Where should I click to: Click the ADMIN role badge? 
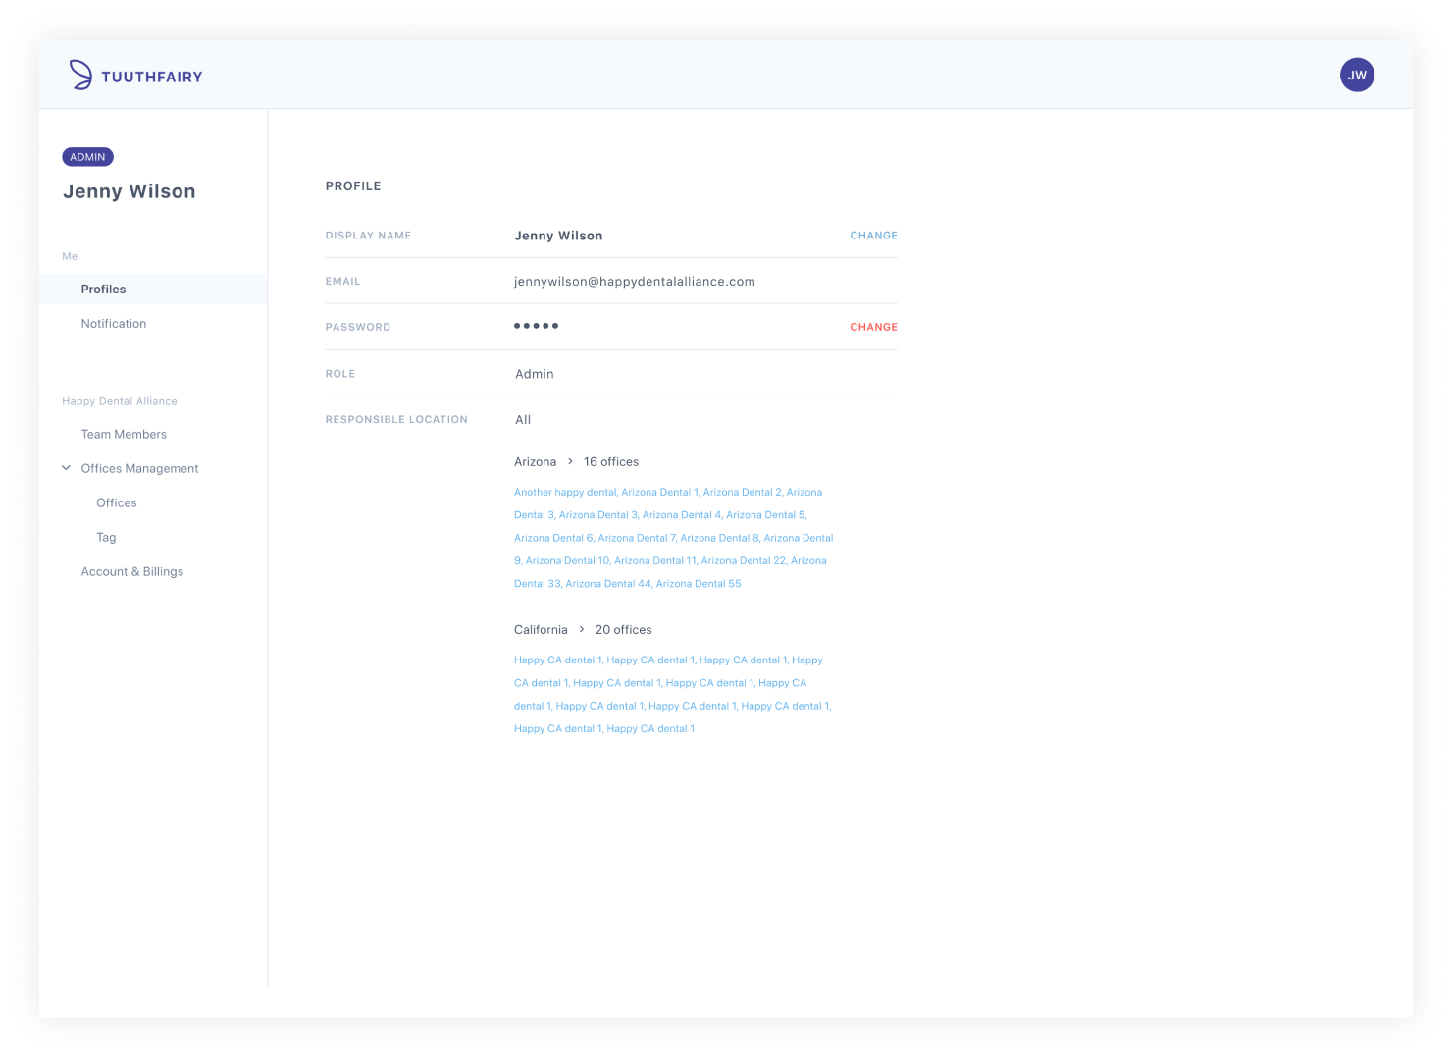pyautogui.click(x=87, y=157)
